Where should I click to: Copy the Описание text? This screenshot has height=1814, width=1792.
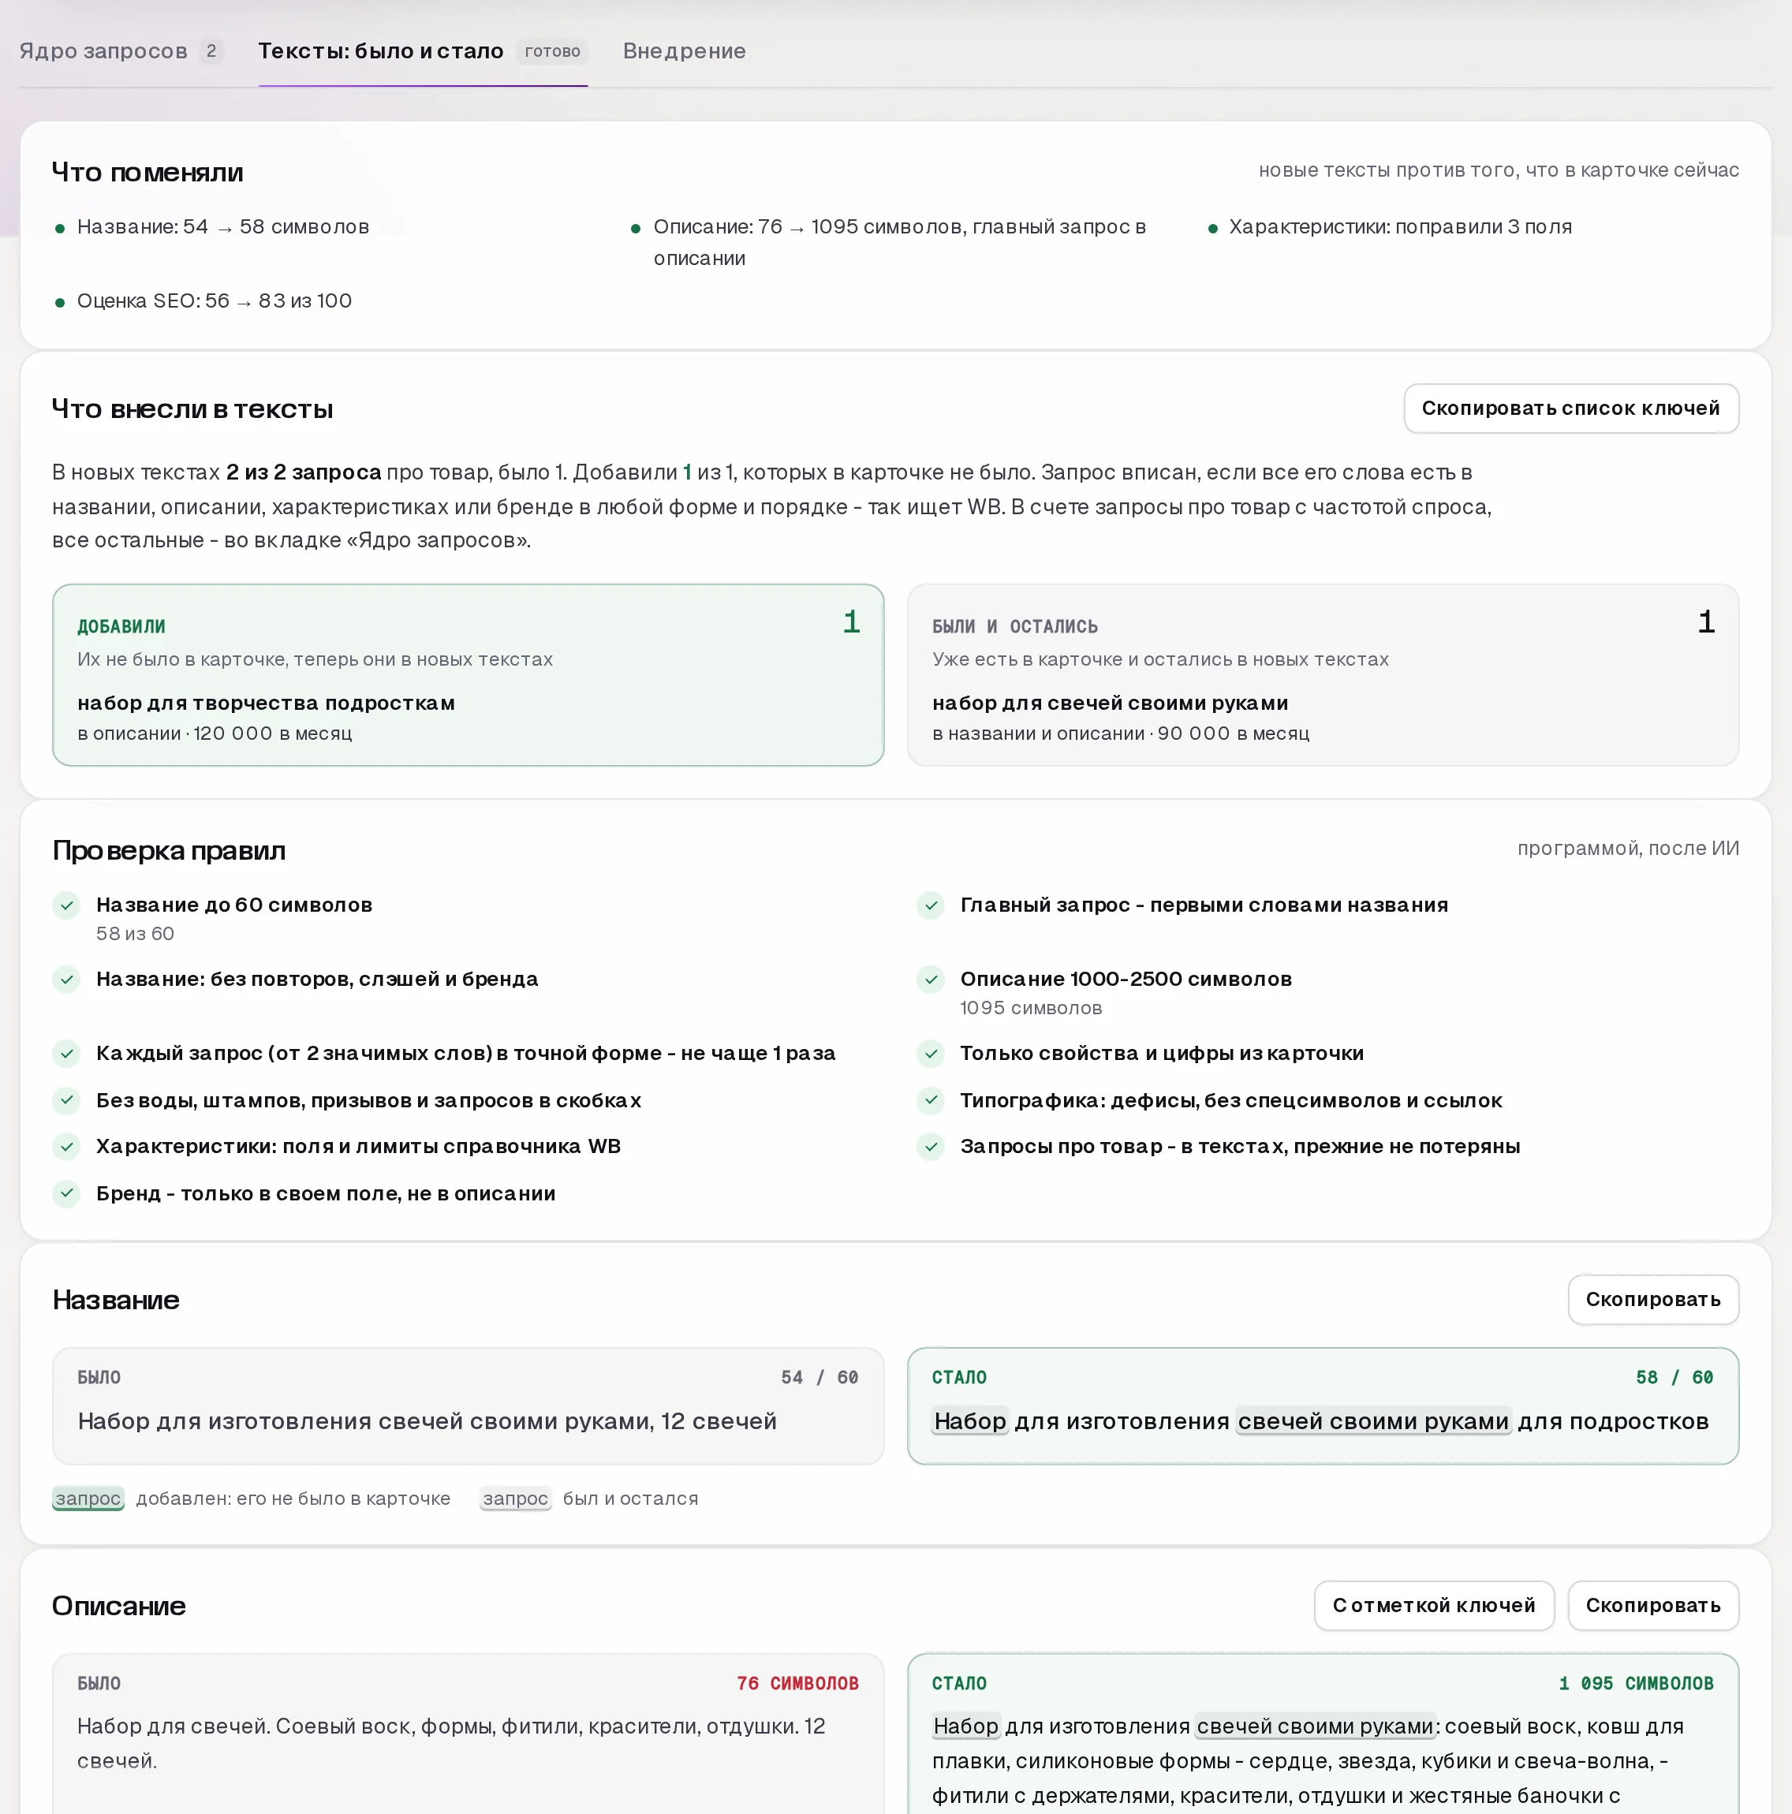[1652, 1606]
